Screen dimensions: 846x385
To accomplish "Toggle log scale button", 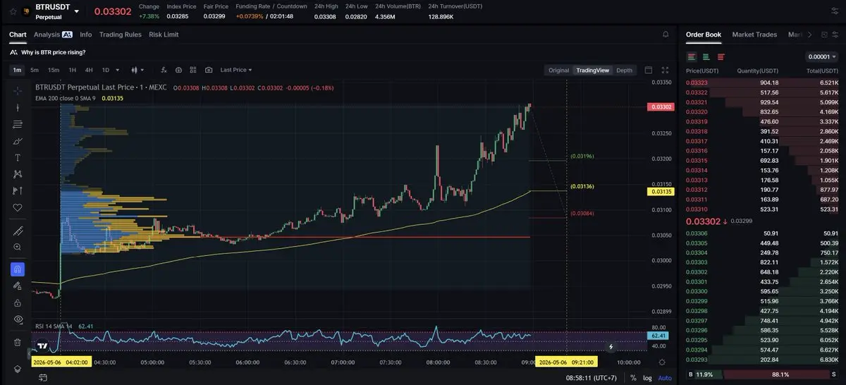I will click(x=648, y=378).
